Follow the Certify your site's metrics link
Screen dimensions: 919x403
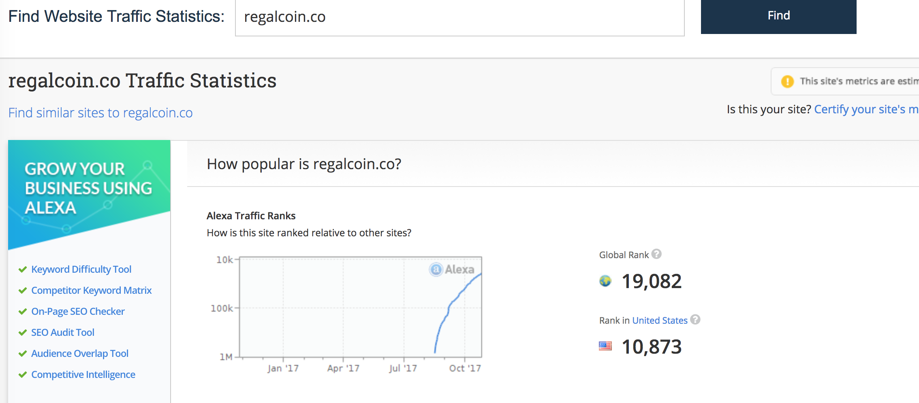point(866,110)
